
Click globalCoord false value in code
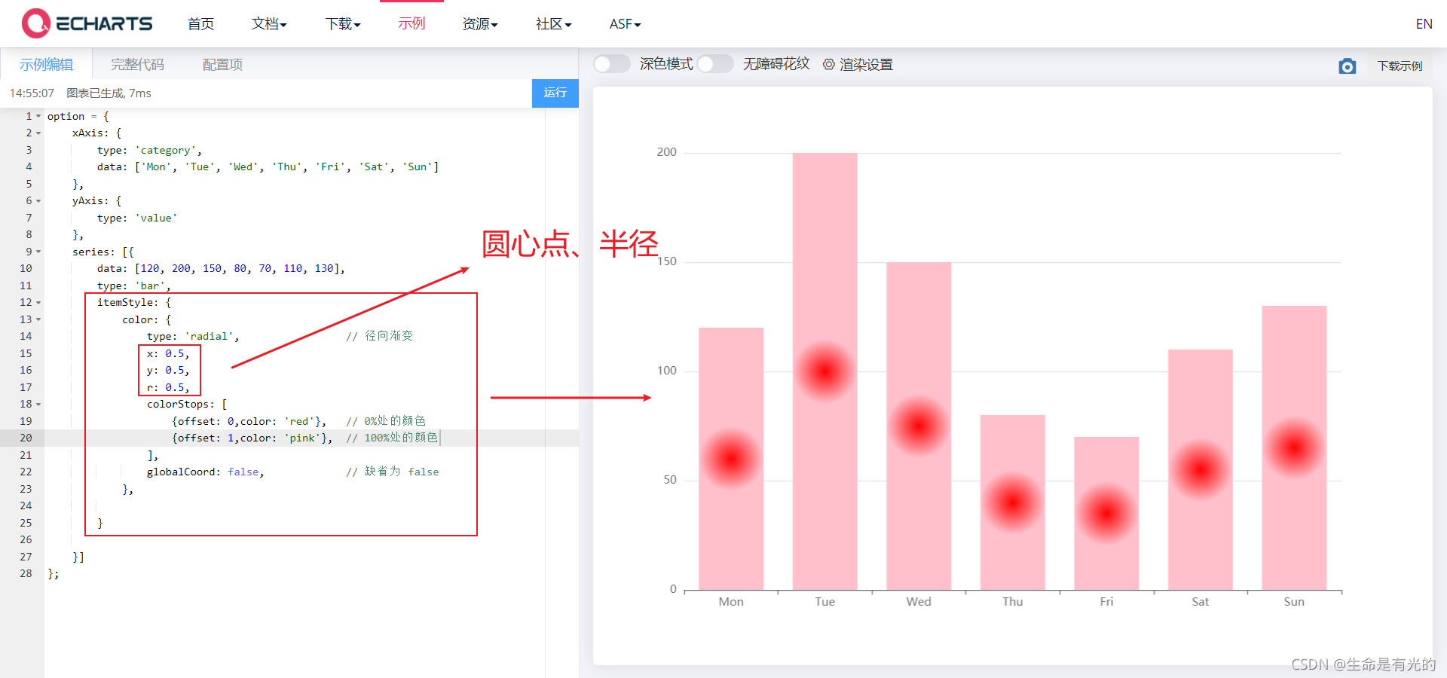click(x=243, y=472)
